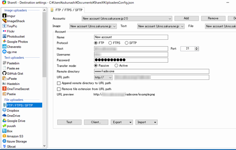Screen dimensions: 236x150
Task: Open the Accounts dropdown
Action: tap(127, 19)
